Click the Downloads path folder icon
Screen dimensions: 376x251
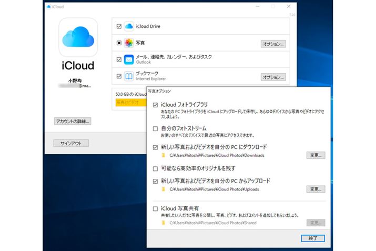point(164,155)
